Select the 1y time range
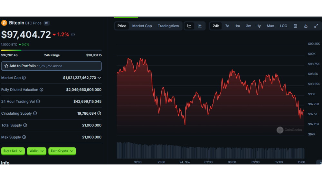This screenshot has height=181, width=322. point(259,26)
